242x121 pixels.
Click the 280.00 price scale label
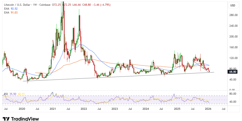click(233, 15)
